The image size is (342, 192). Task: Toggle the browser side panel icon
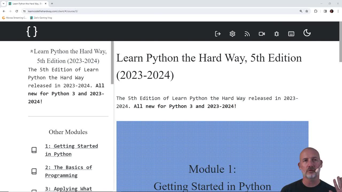pos(325,11)
